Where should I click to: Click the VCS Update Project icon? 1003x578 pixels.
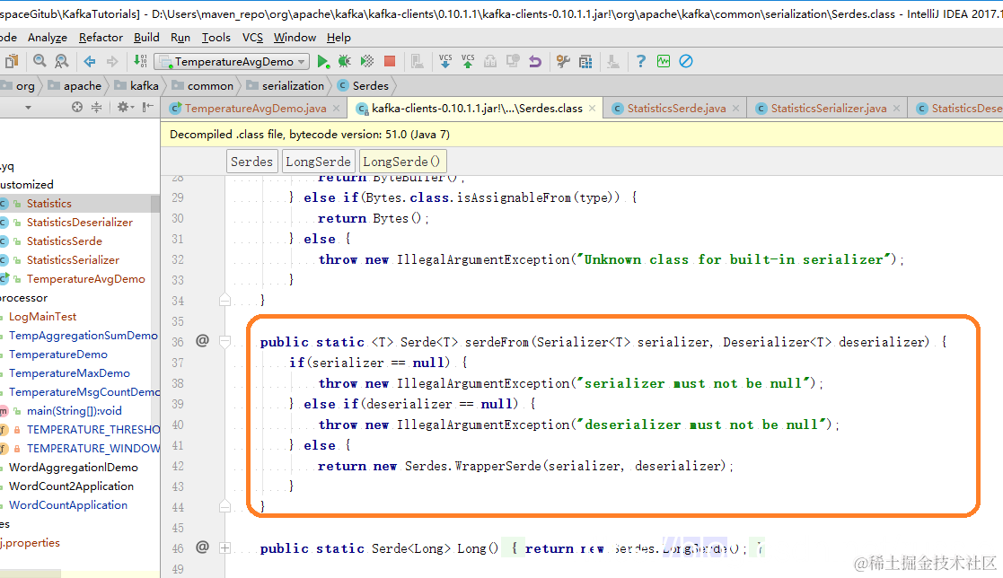[445, 61]
